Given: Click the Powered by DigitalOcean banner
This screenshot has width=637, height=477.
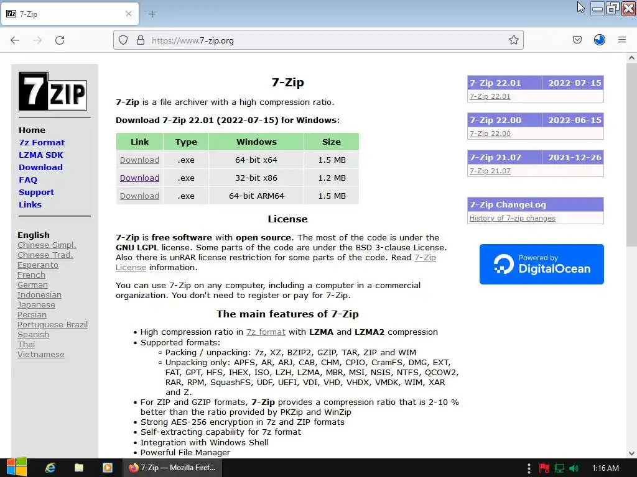Looking at the screenshot, I should point(542,264).
